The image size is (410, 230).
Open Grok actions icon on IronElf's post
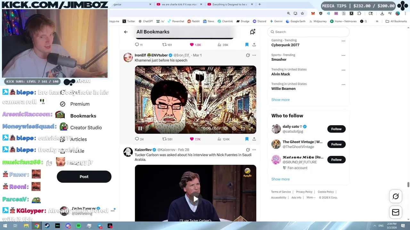(x=248, y=55)
